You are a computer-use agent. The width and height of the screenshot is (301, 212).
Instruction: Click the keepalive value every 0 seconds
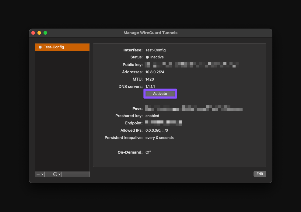159,138
